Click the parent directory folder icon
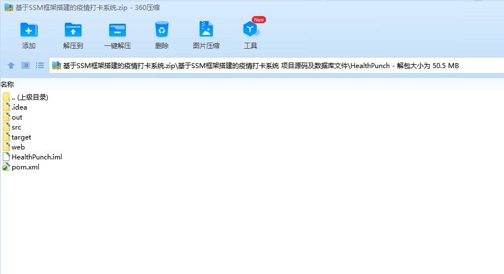This screenshot has width=504, height=274. coord(6,97)
